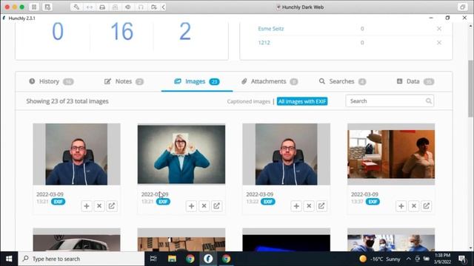474x266 pixels.
Task: Remove the 1212 selector
Action: click(x=439, y=43)
